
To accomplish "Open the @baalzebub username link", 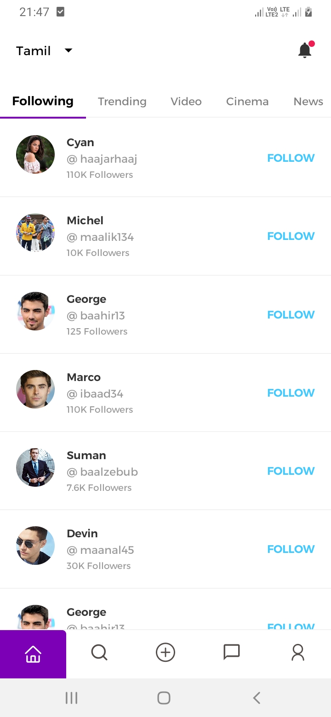I will [103, 472].
